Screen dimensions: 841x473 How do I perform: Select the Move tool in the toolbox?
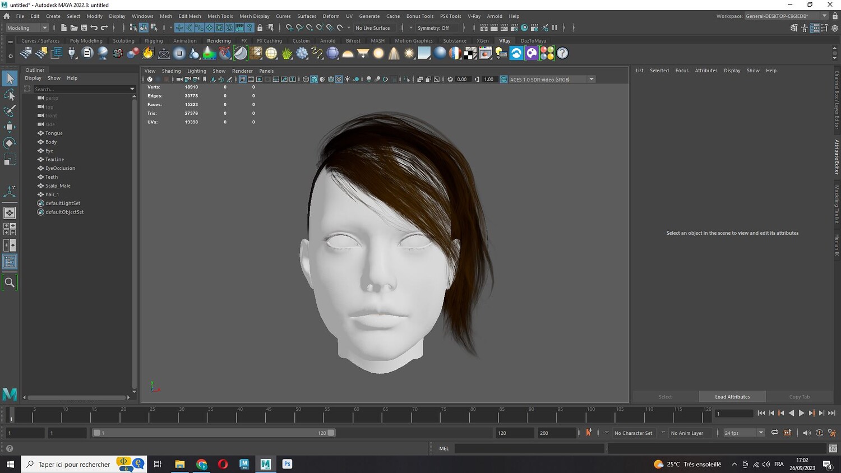(10, 127)
